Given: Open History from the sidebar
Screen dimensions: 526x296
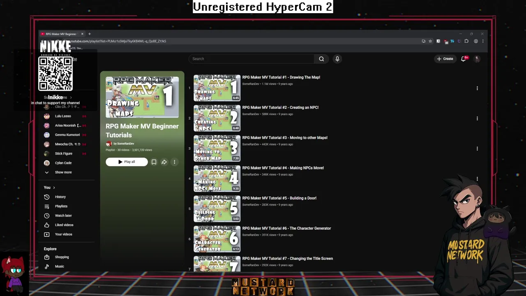Looking at the screenshot, I should pyautogui.click(x=60, y=197).
